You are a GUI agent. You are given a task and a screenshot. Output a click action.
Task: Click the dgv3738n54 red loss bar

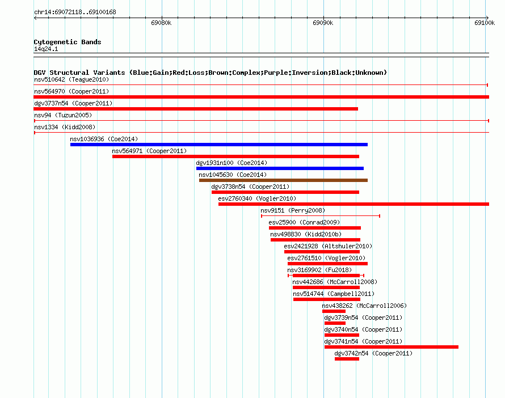coord(285,192)
